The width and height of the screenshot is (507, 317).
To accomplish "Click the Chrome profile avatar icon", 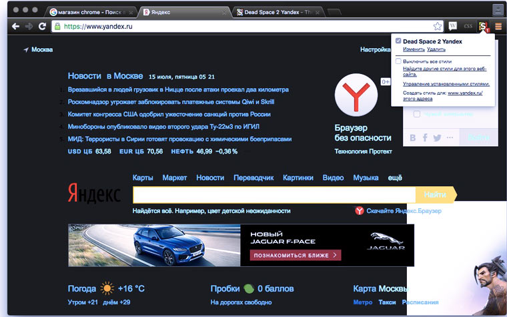I will pyautogui.click(x=498, y=10).
